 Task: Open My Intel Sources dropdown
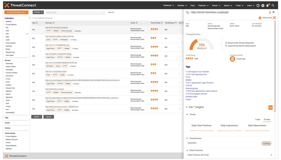pyautogui.click(x=16, y=12)
